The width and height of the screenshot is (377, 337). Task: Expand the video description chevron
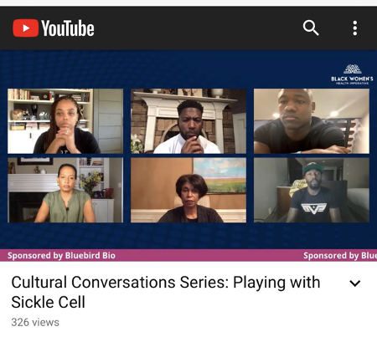coord(355,283)
